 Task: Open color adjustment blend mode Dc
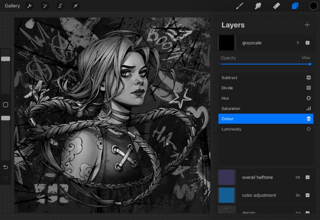[x=298, y=195]
